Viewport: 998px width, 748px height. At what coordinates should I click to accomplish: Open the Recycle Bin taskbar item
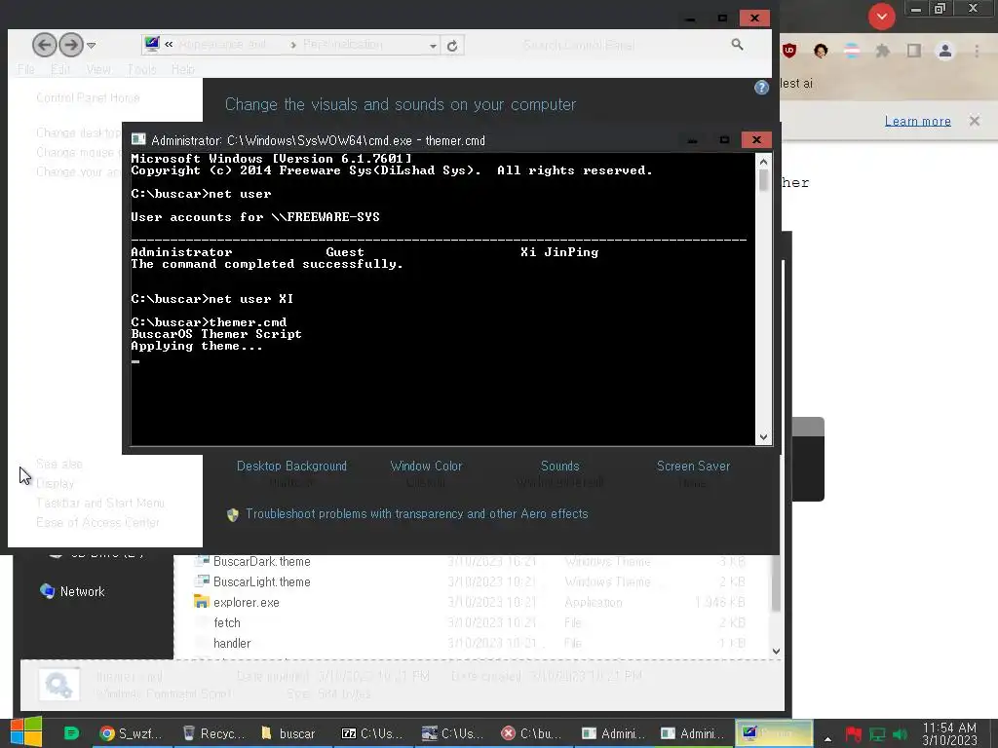(213, 733)
